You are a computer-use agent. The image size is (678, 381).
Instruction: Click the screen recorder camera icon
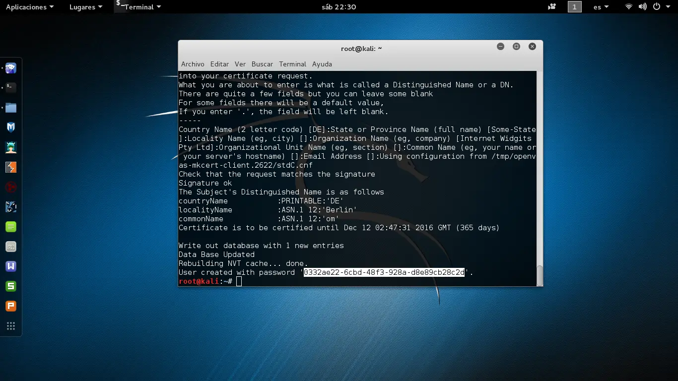552,7
